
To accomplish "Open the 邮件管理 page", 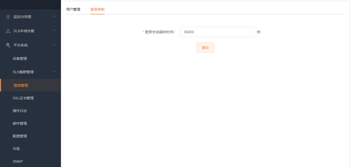I will (20, 123).
